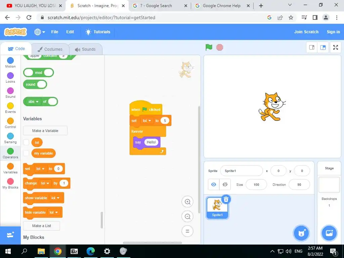This screenshot has width=344, height=258.
Task: Open the Control block category
Action: point(10,123)
